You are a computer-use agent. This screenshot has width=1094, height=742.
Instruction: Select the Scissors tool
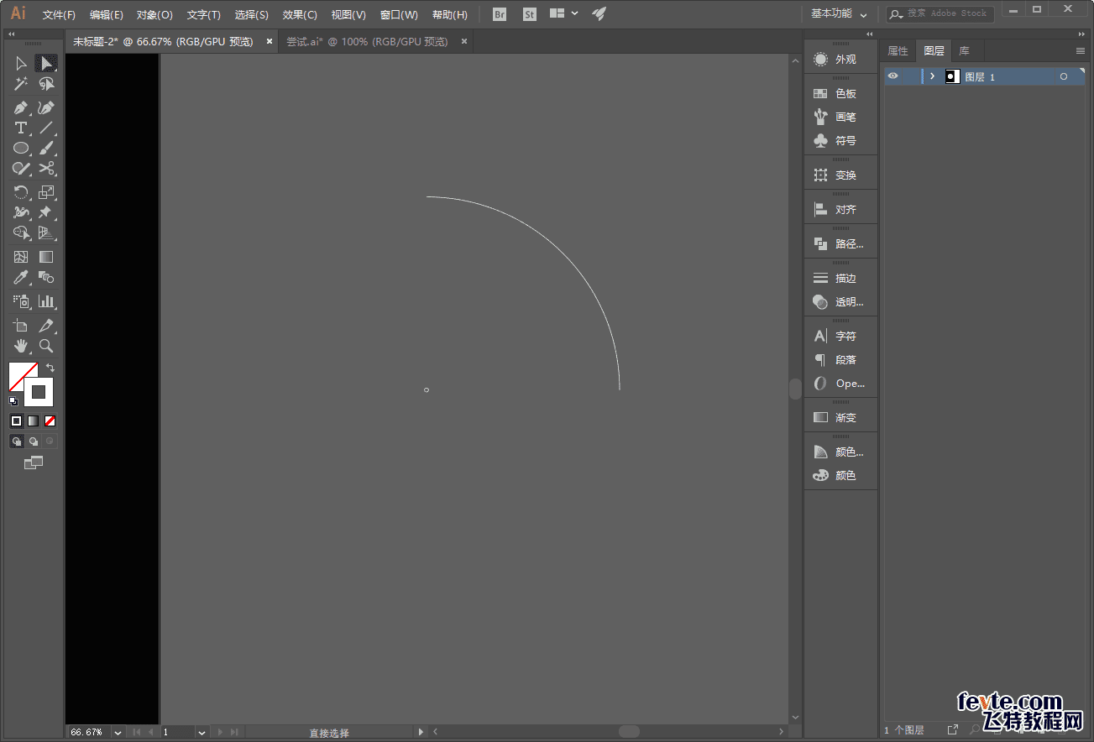click(46, 168)
